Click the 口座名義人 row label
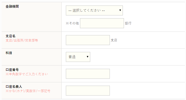 point(14,87)
